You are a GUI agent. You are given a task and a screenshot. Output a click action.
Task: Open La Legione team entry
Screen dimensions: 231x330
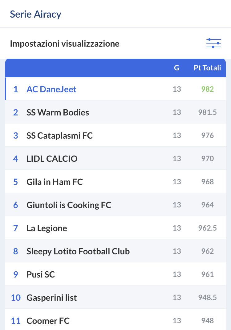pos(47,228)
